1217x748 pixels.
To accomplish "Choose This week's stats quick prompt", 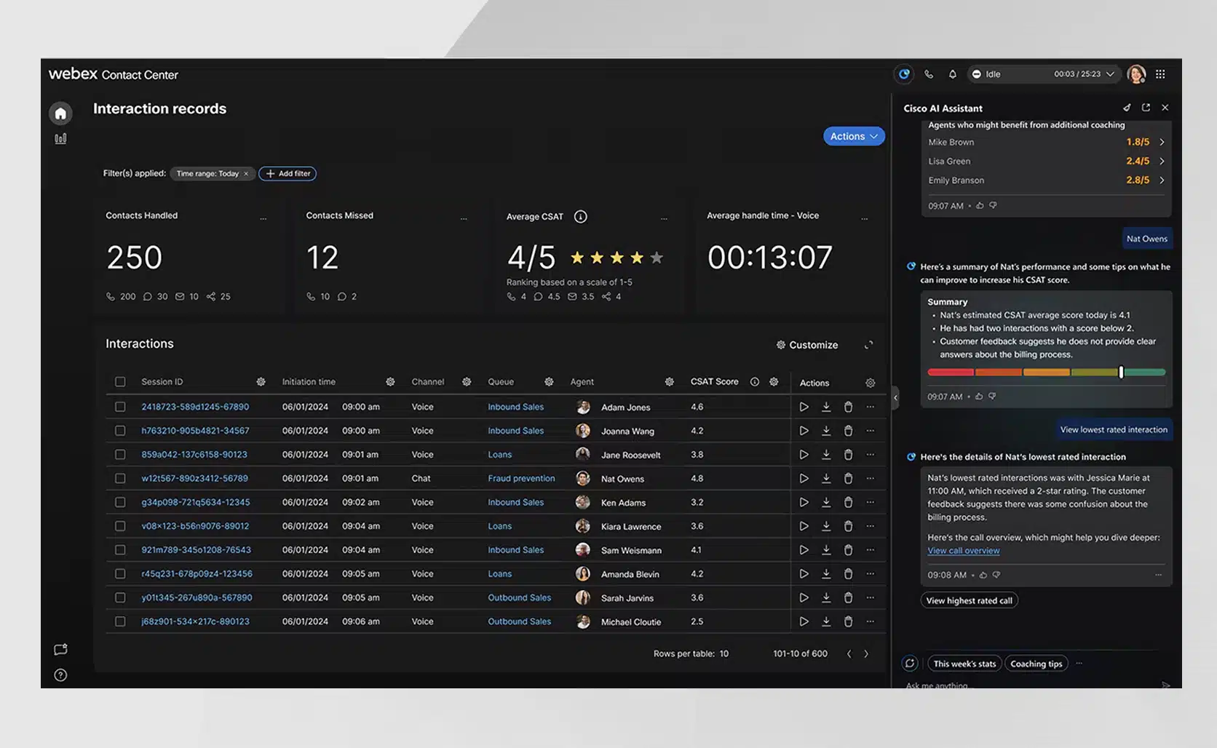I will pyautogui.click(x=964, y=664).
